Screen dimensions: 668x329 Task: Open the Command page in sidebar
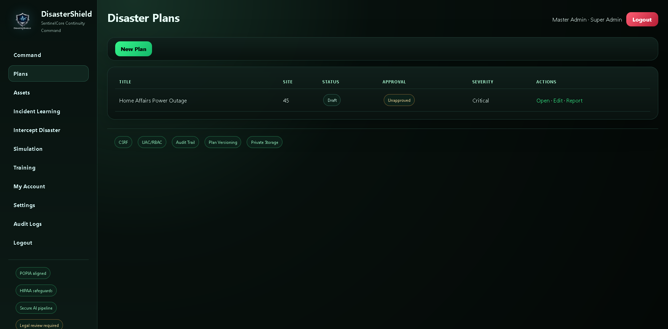click(48, 55)
